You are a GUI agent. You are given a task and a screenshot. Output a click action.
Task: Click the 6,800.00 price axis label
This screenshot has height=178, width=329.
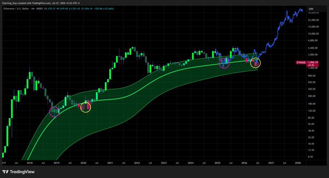314,41
